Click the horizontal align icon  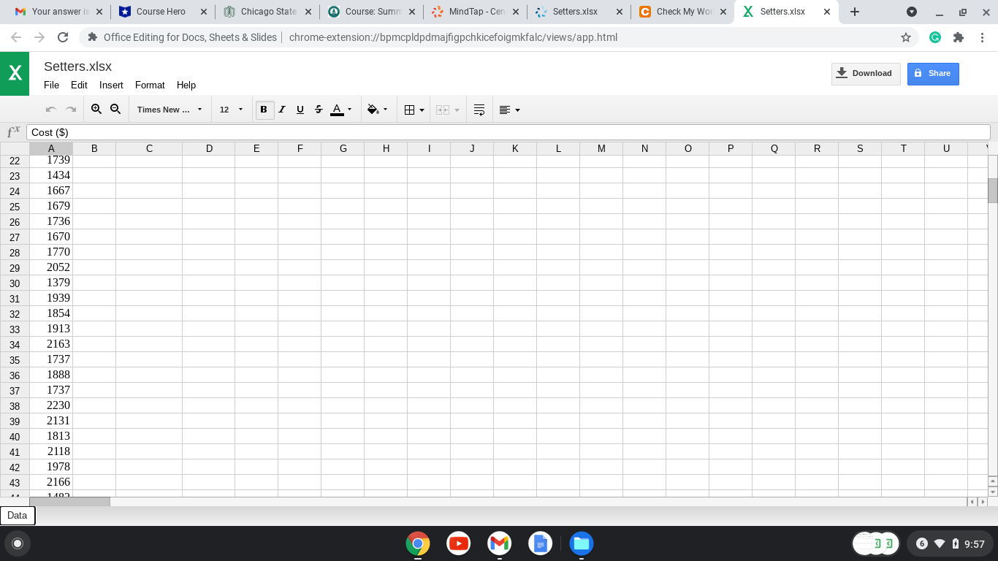[504, 110]
